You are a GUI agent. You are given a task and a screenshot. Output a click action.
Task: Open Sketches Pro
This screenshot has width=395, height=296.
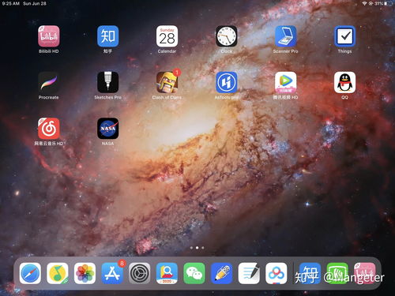(x=107, y=82)
